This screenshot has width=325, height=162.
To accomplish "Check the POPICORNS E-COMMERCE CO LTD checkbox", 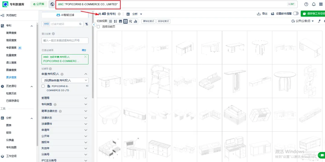I will tap(43, 86).
